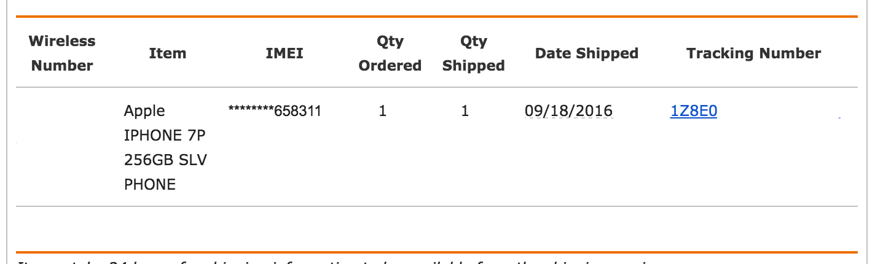Click the Item column header

tap(168, 53)
